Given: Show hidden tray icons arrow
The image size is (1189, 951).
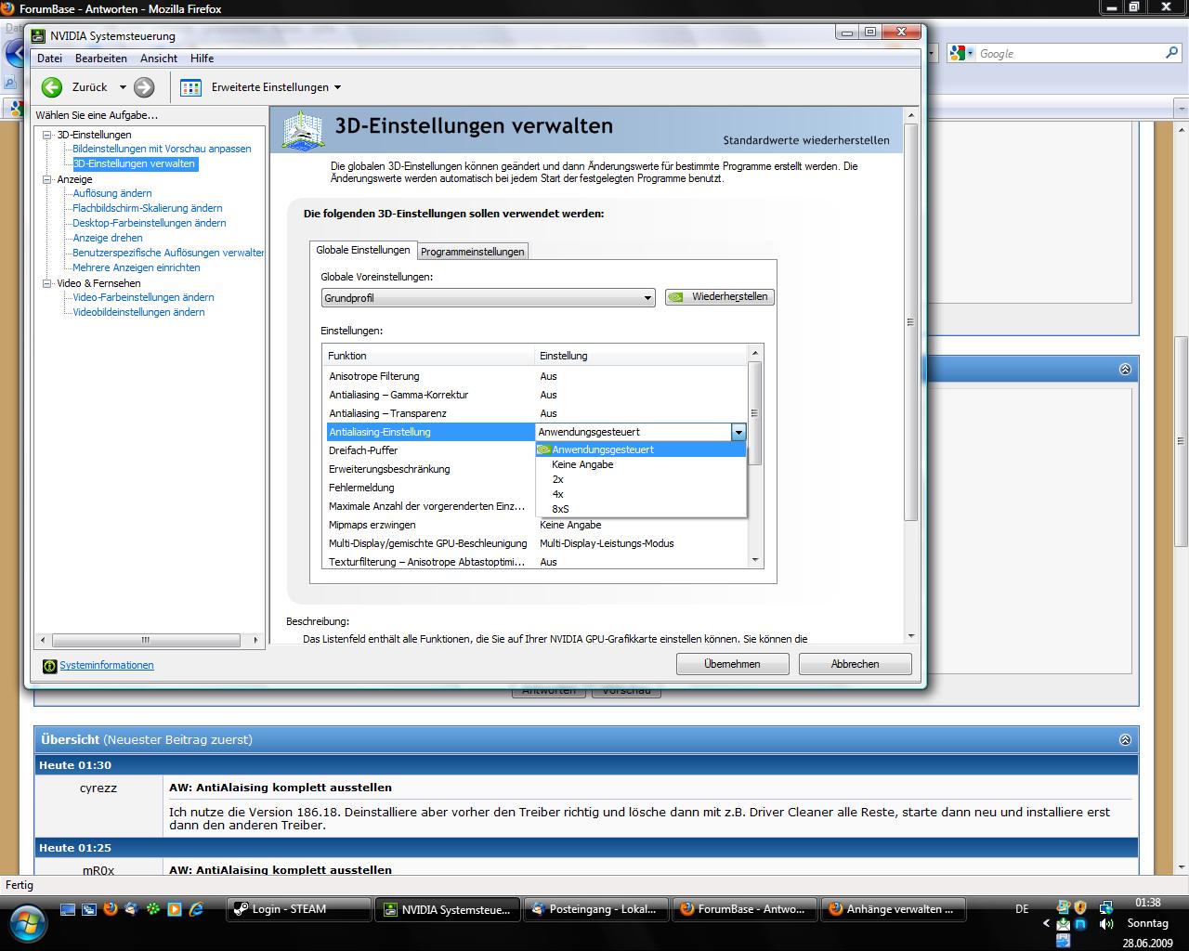Looking at the screenshot, I should pyautogui.click(x=1046, y=925).
